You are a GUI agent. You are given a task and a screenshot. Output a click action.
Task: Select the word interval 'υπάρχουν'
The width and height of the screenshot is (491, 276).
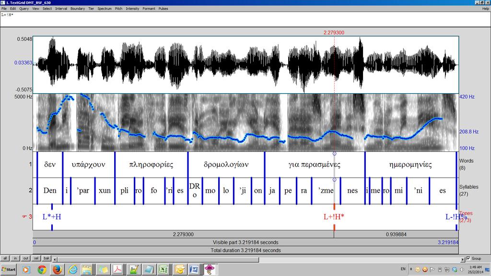(89, 165)
